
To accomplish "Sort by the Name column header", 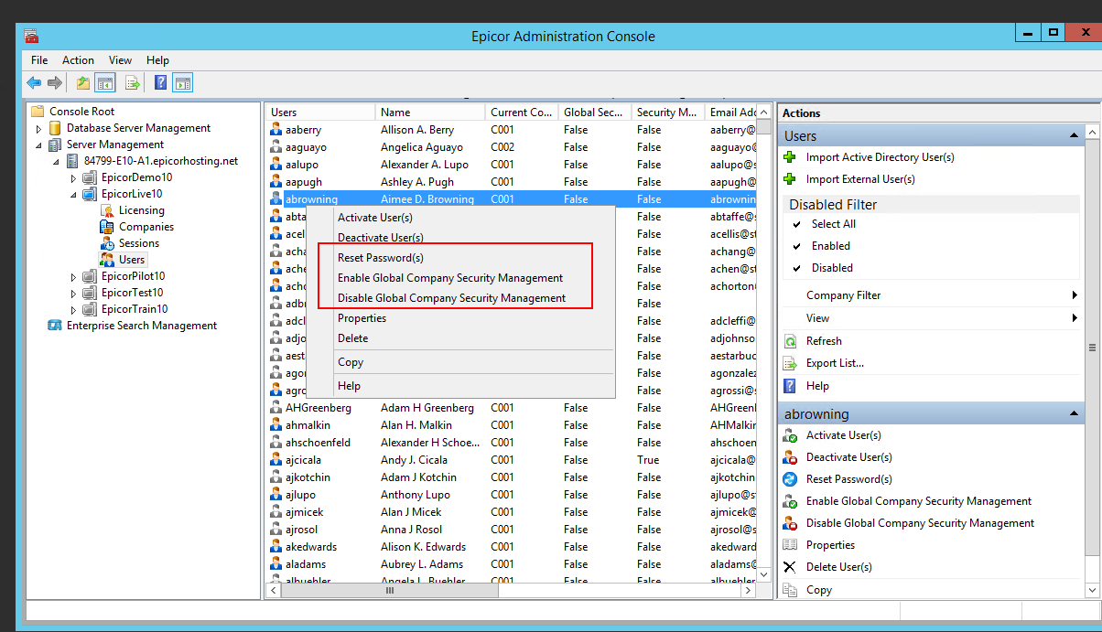I will click(430, 112).
